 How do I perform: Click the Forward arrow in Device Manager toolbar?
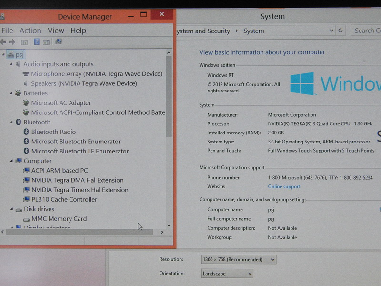pos(11,42)
